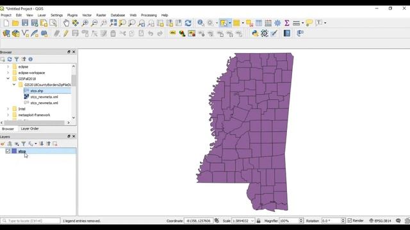Toggle editing with the yellow pencil icon

click(x=66, y=33)
